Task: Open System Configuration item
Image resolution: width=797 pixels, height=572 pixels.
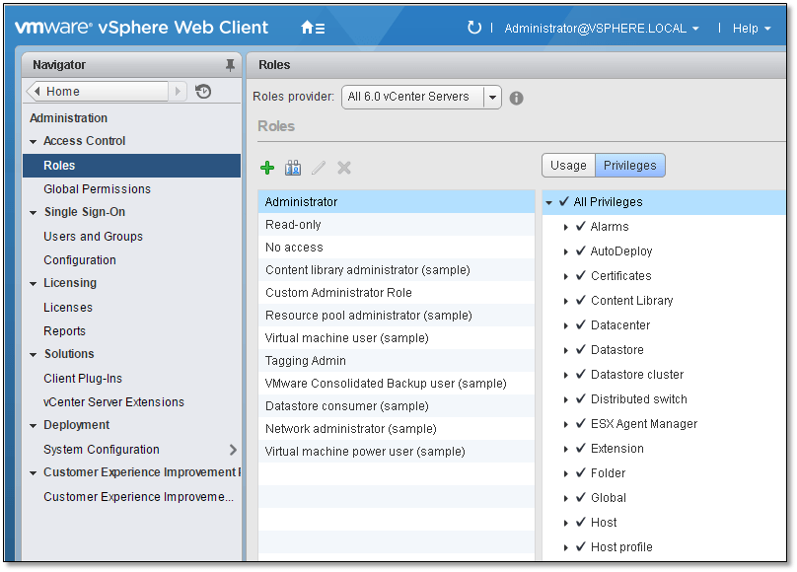Action: pyautogui.click(x=102, y=450)
